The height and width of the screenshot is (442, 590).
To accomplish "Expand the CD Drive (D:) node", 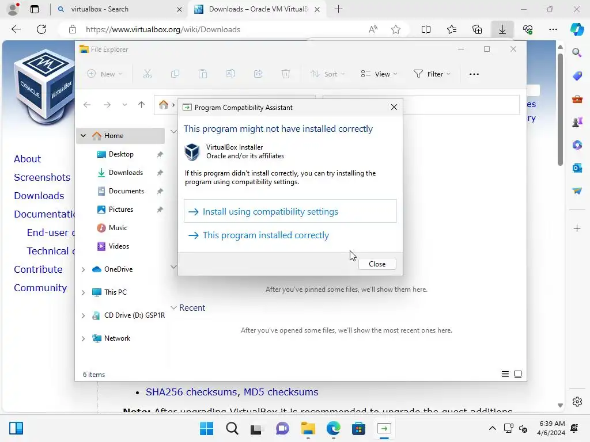I will coord(83,316).
